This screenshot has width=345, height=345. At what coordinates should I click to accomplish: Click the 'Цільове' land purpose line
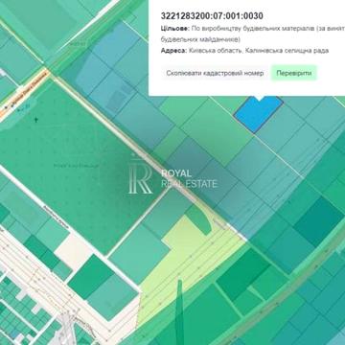coord(253,34)
